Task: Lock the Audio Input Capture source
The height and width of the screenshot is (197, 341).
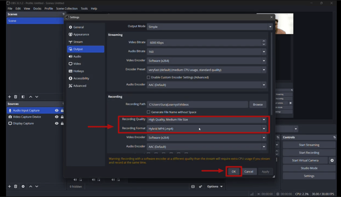Action: [62, 110]
